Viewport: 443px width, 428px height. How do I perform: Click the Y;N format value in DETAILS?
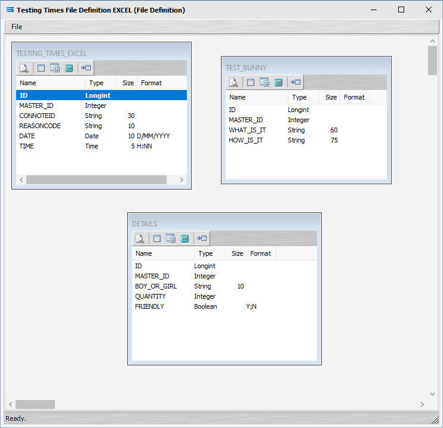point(251,306)
